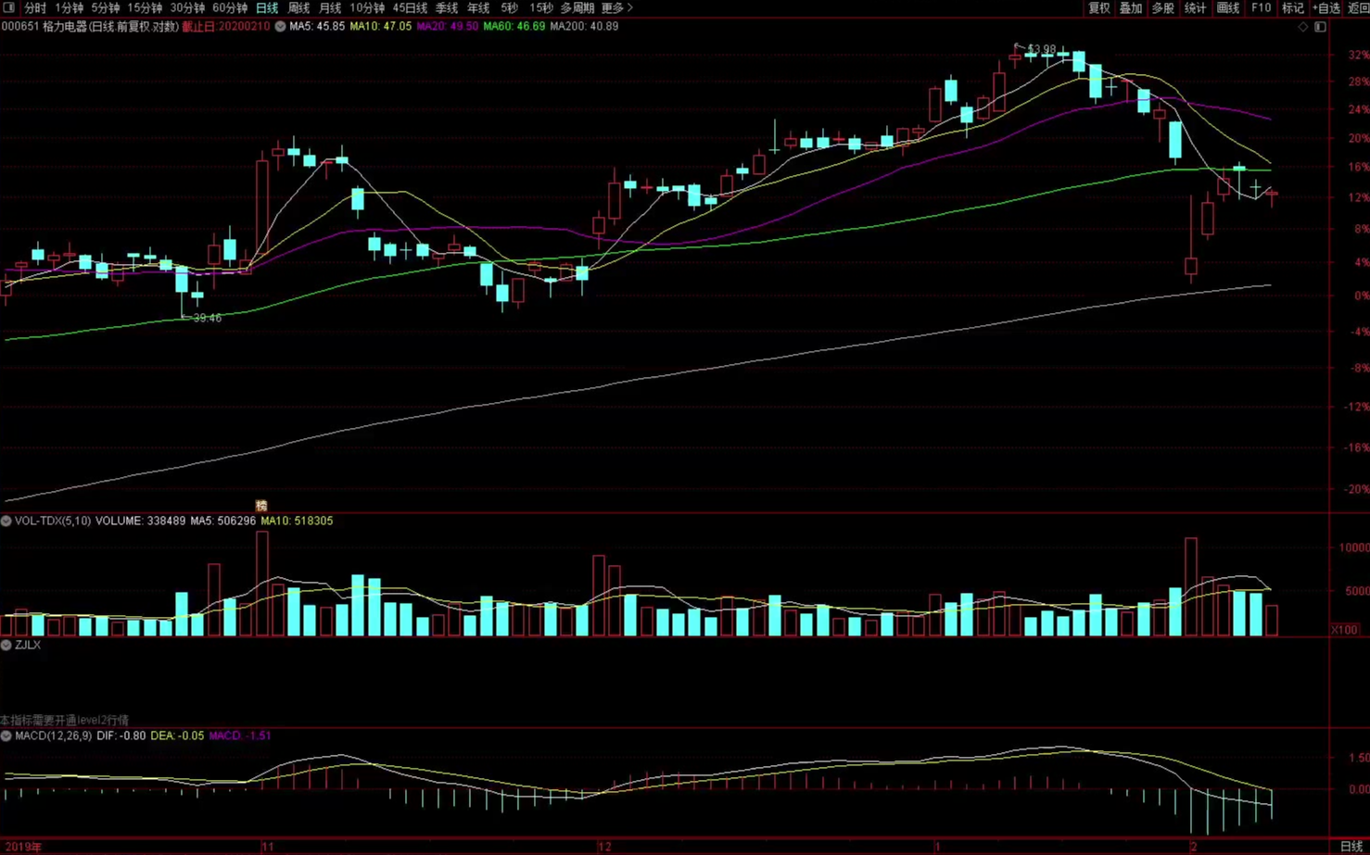1370x855 pixels.
Task: Open the MACD indicator dropdown arrow
Action: click(x=6, y=736)
